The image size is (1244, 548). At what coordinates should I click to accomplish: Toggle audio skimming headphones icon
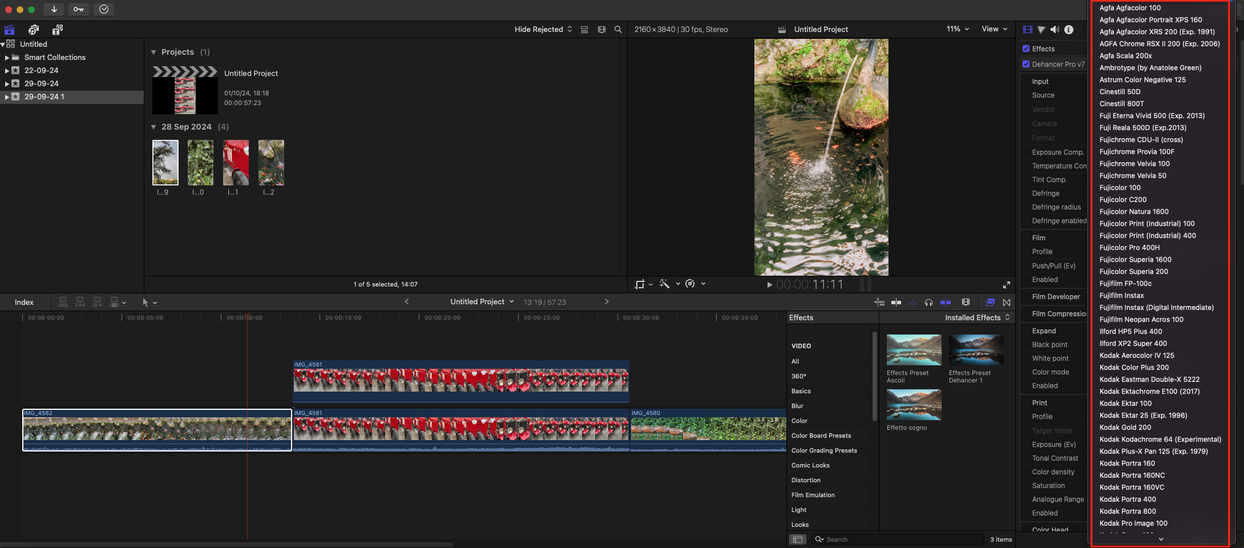(x=928, y=303)
